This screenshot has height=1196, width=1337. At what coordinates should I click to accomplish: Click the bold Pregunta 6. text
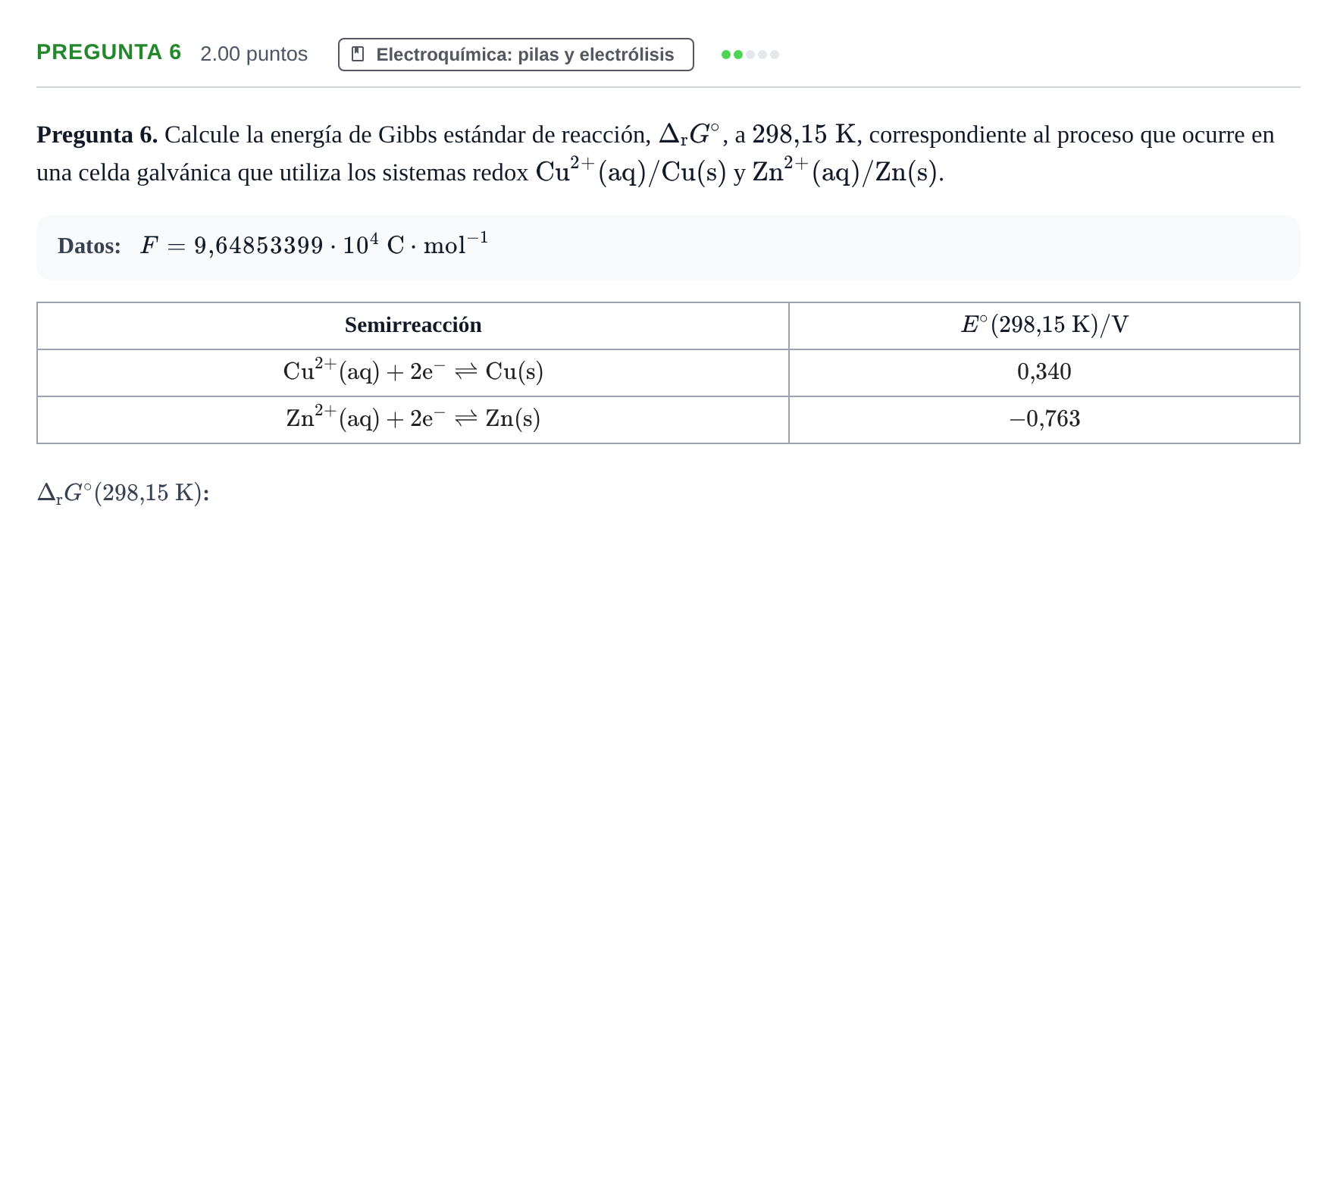[97, 135]
